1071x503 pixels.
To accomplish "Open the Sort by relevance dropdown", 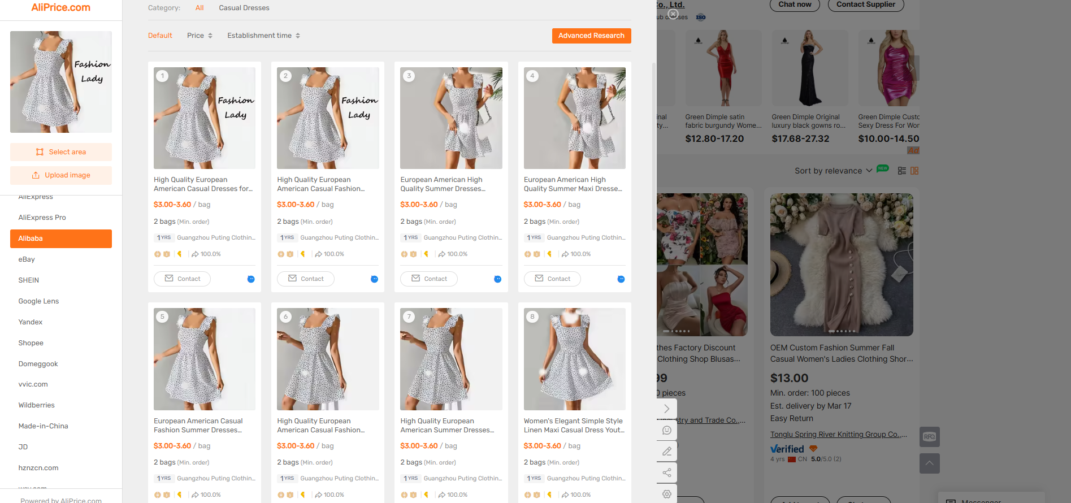I will click(834, 171).
